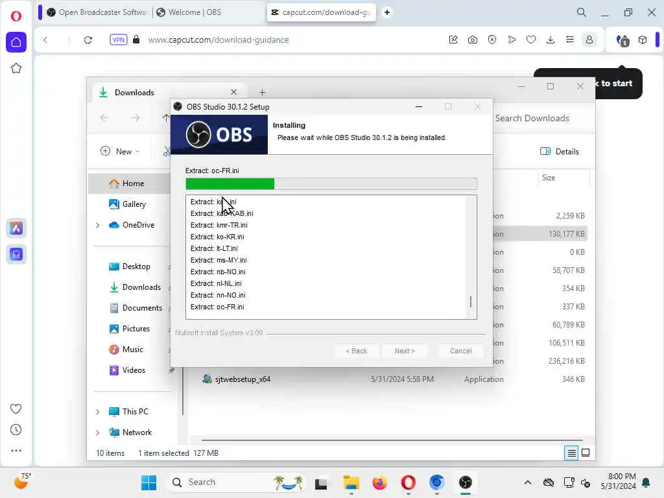The height and width of the screenshot is (498, 664).
Task: Click the capcut address bar URL
Action: click(219, 40)
